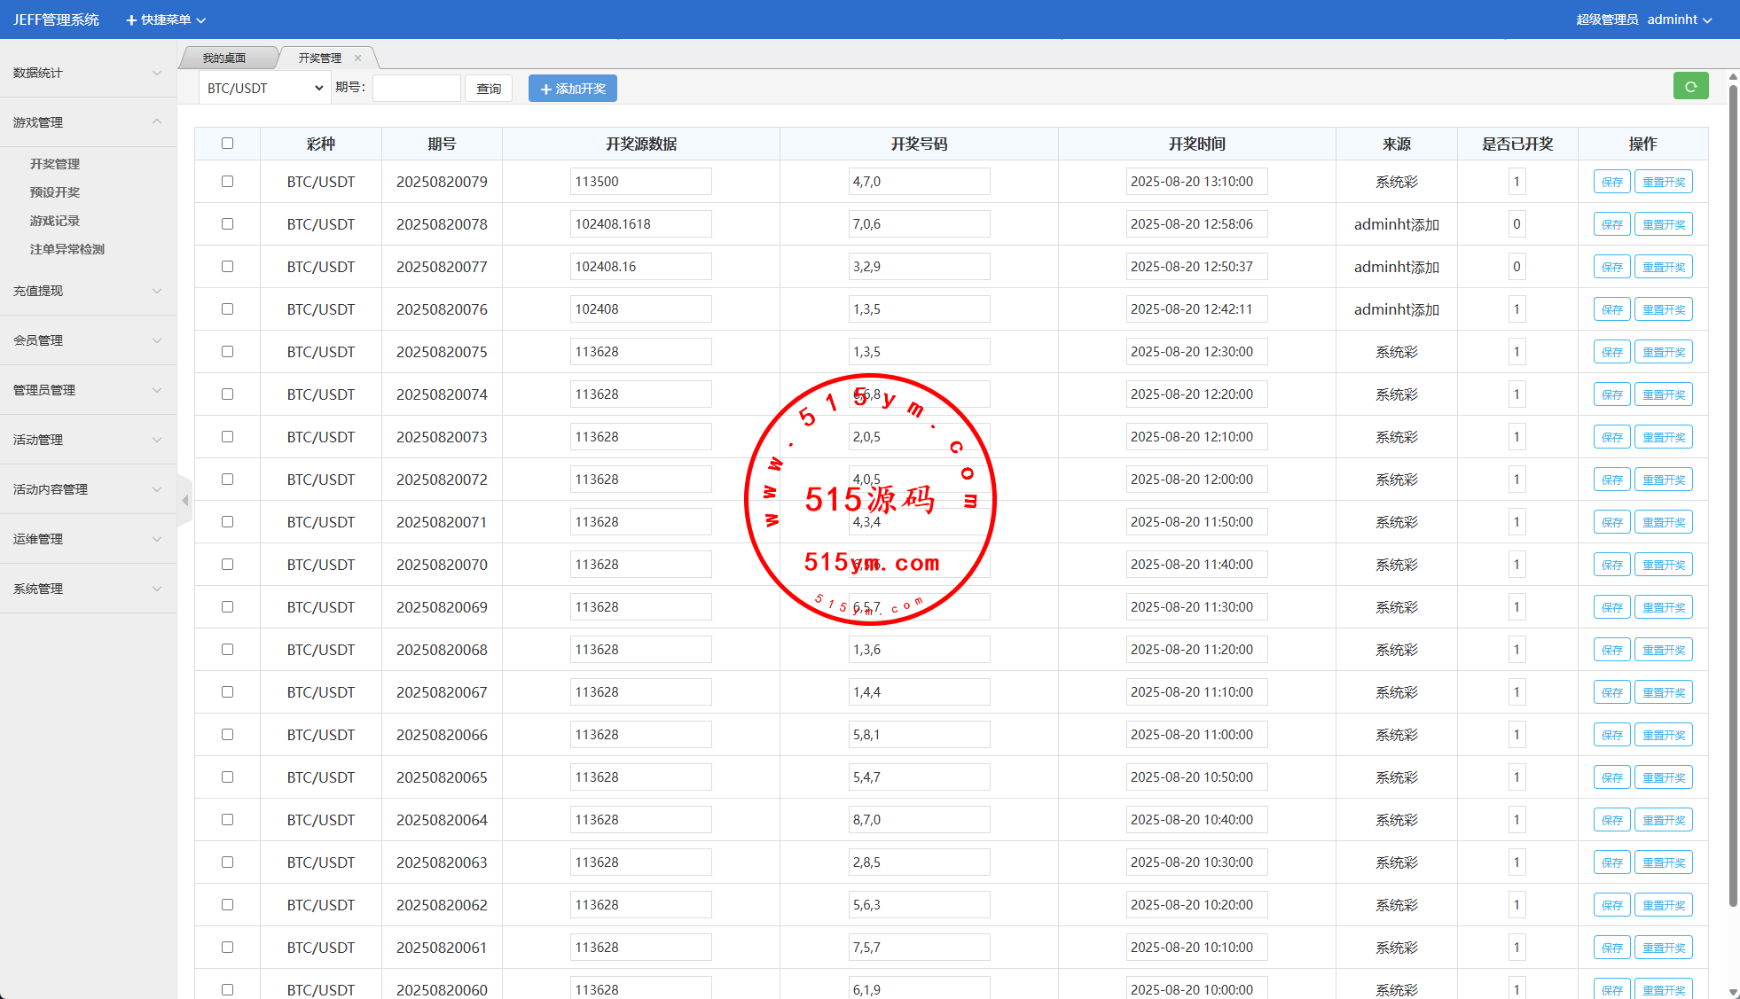Open the BTC/USDT lottery type dropdown

(x=264, y=89)
